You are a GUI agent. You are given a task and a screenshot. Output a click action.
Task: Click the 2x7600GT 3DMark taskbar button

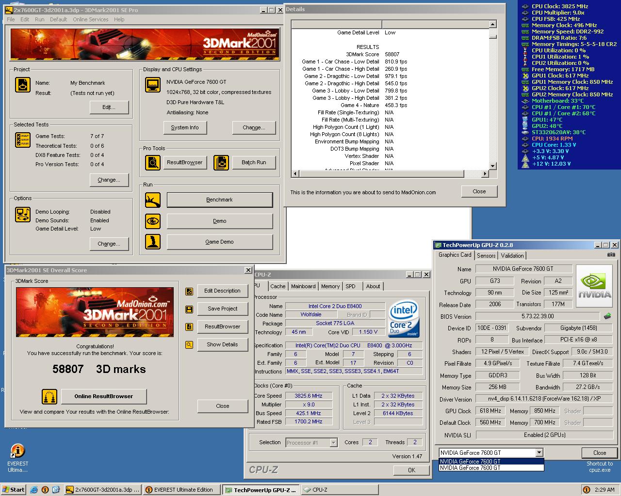tap(102, 490)
